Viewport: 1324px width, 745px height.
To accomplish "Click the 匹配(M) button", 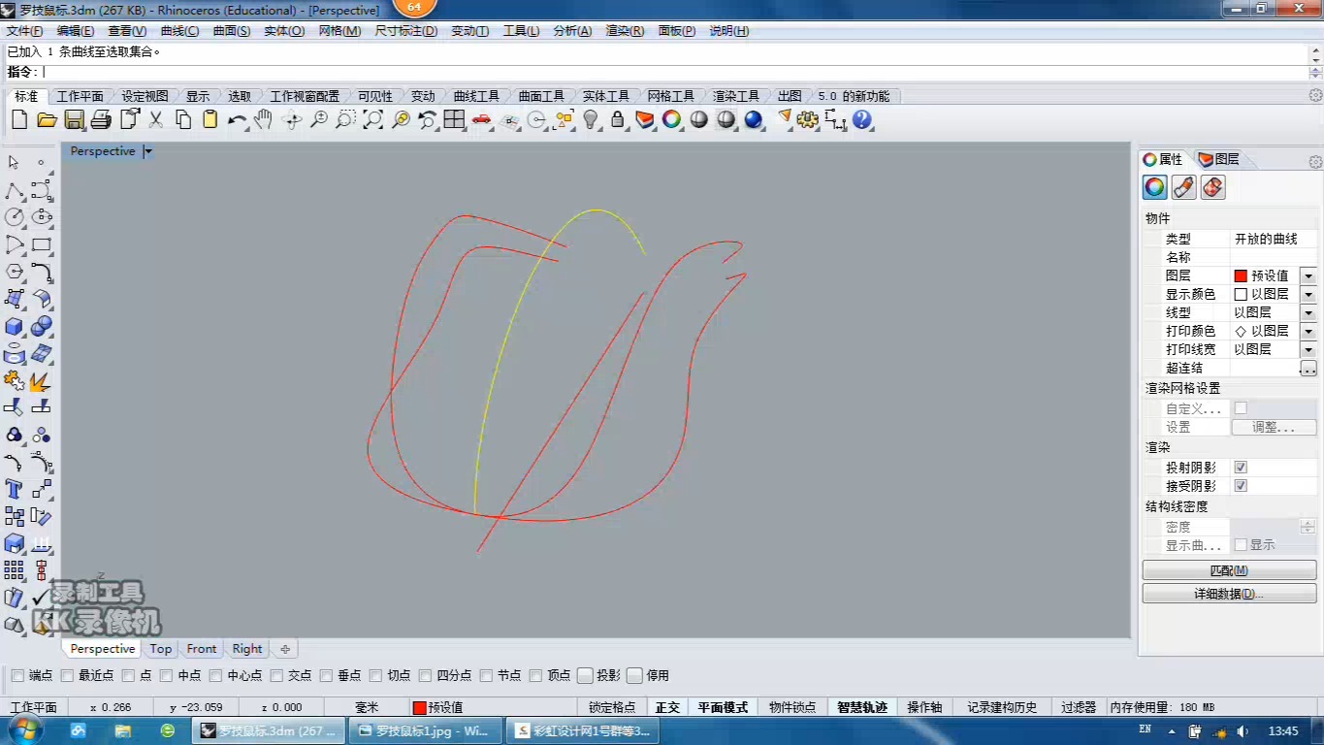I will 1229,570.
